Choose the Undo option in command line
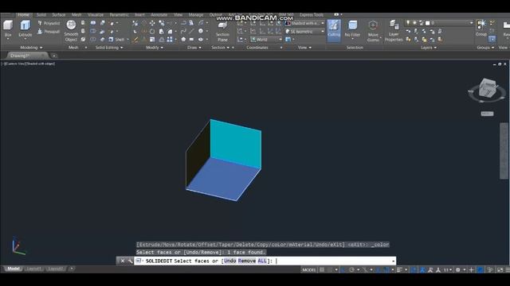This screenshot has width=510, height=286. (x=230, y=261)
